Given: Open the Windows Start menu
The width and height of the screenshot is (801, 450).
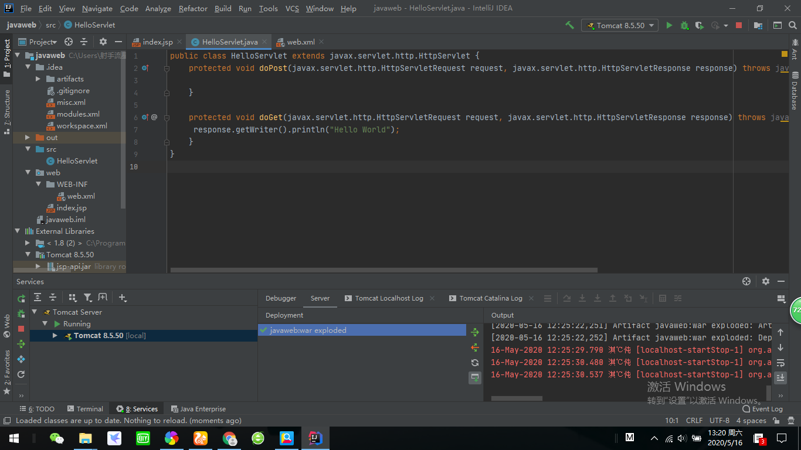Looking at the screenshot, I should (x=13, y=438).
